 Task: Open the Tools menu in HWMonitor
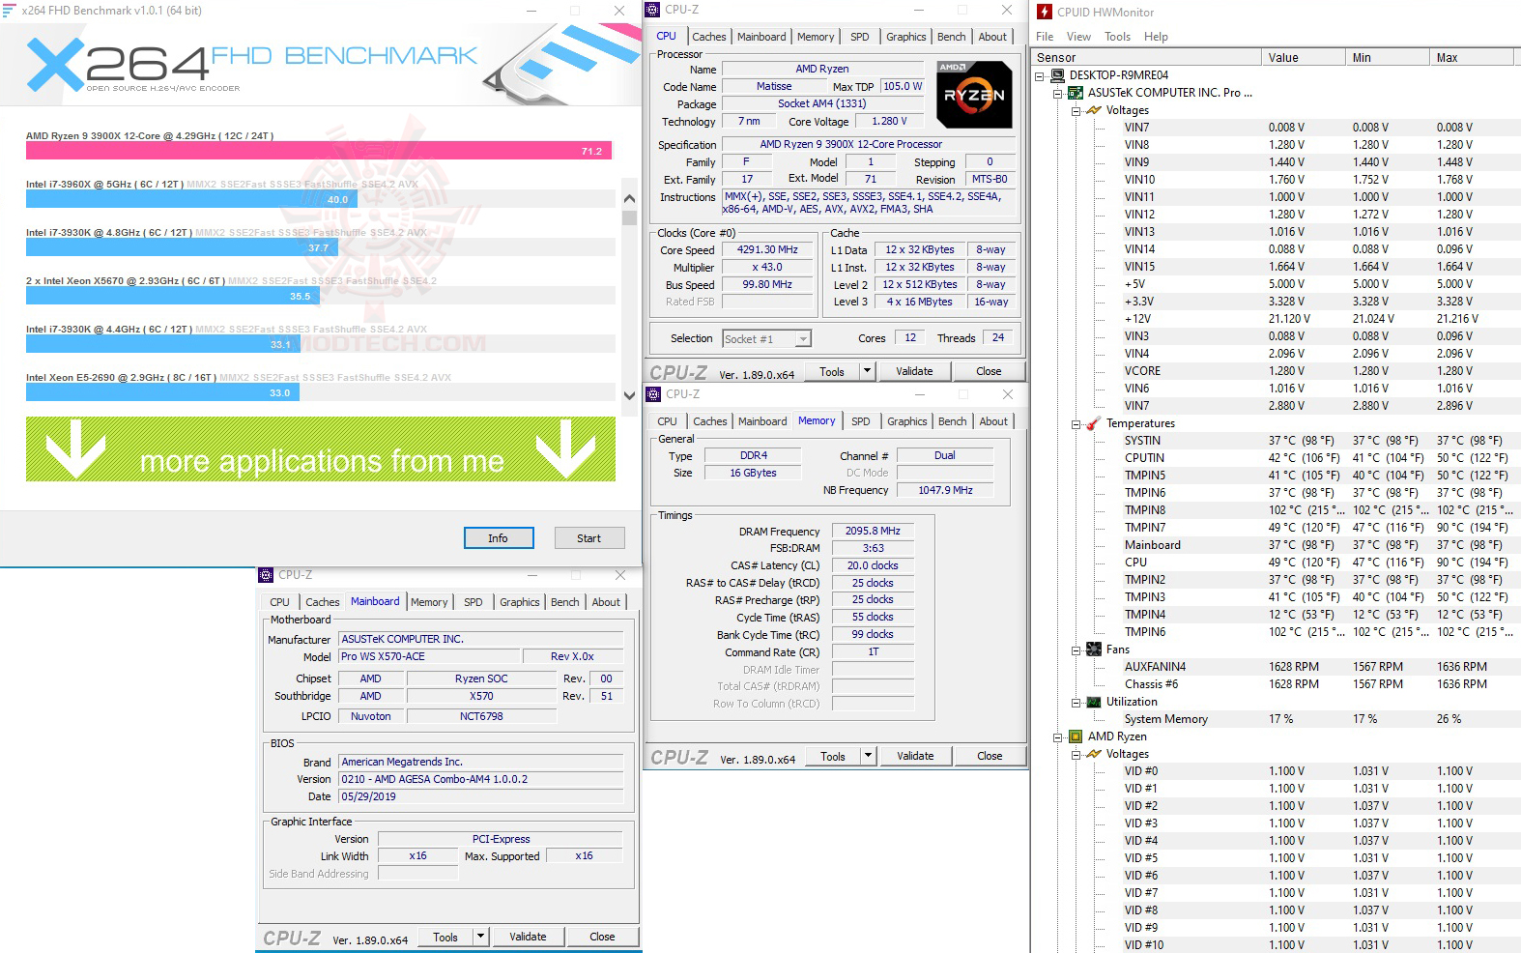(1117, 37)
